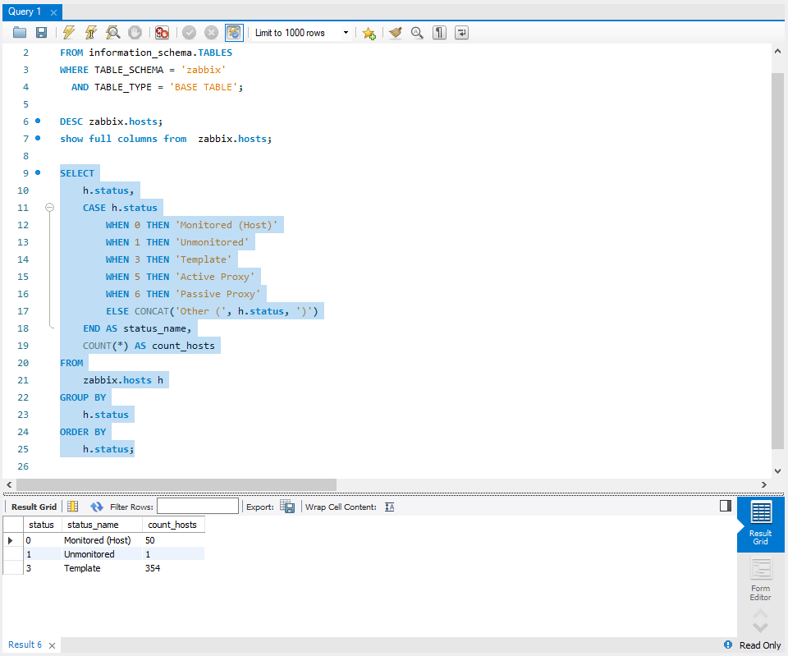Open find panel magnifier icon
The image size is (788, 656).
[417, 33]
